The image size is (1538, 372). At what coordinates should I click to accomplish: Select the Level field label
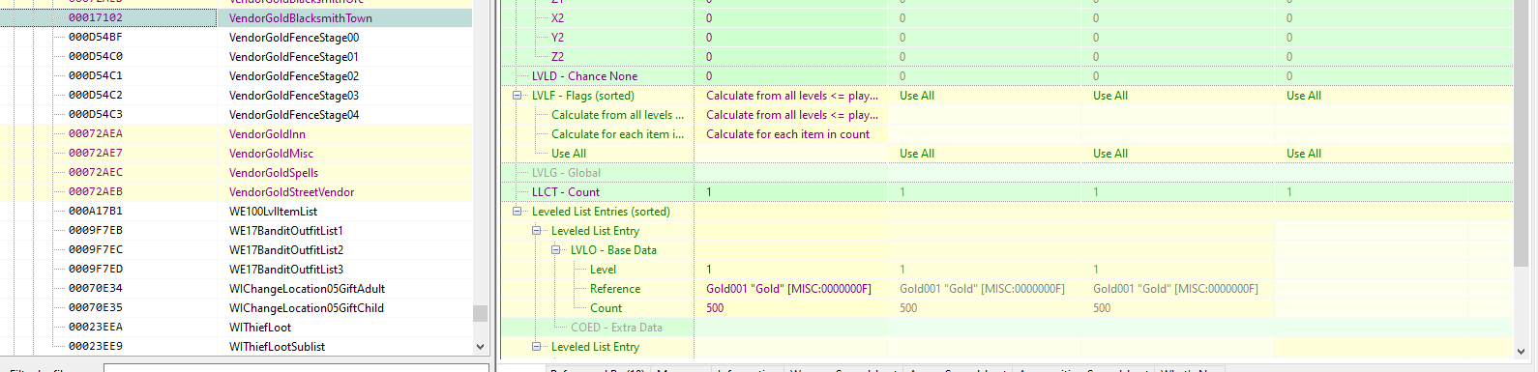[x=603, y=270]
